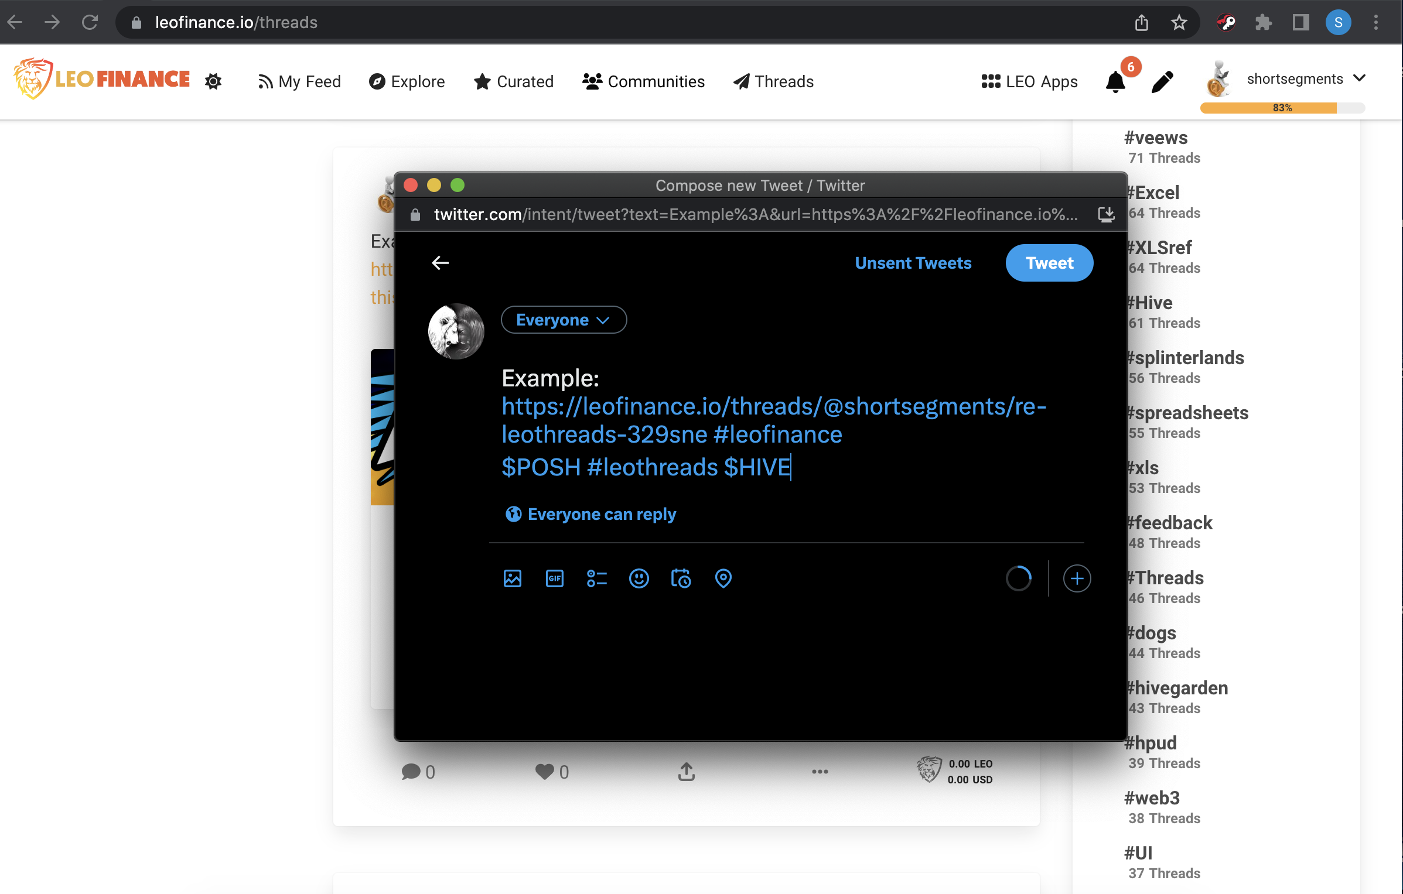
Task: Open the #veews trending tag
Action: tap(1155, 138)
